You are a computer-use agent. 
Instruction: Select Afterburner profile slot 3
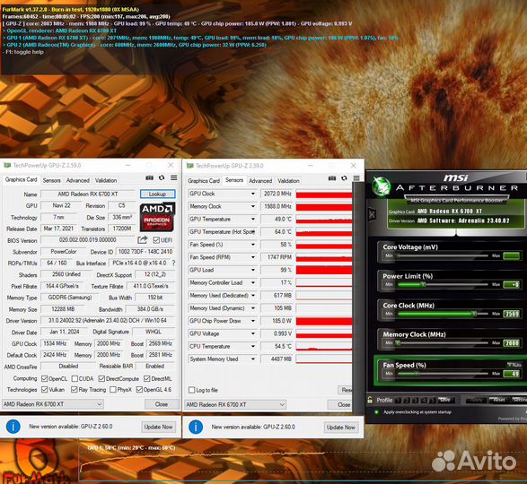(x=415, y=400)
